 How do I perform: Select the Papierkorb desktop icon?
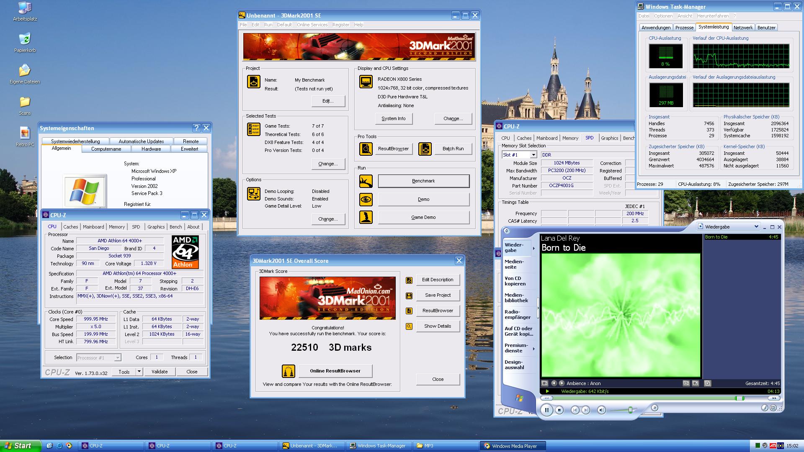click(x=25, y=43)
